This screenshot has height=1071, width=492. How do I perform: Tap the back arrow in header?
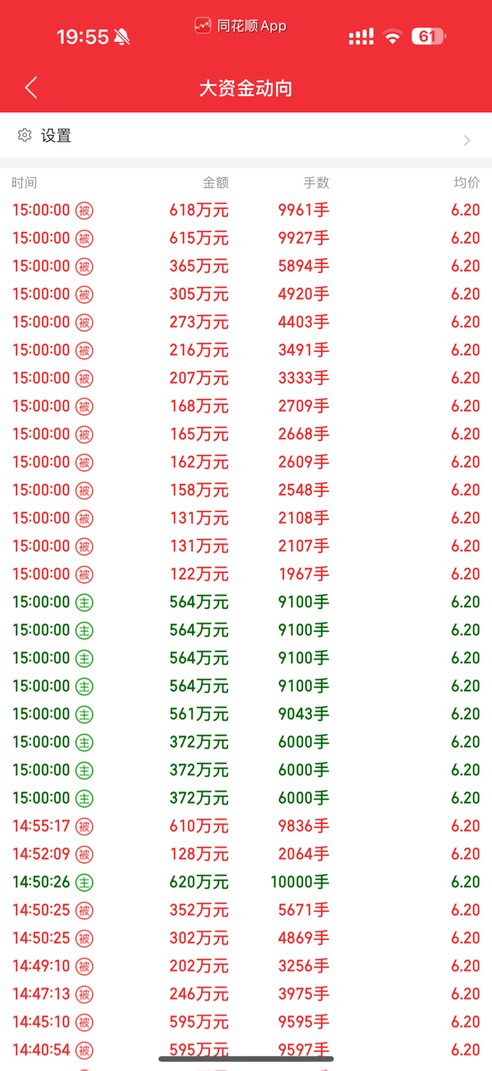pos(31,87)
